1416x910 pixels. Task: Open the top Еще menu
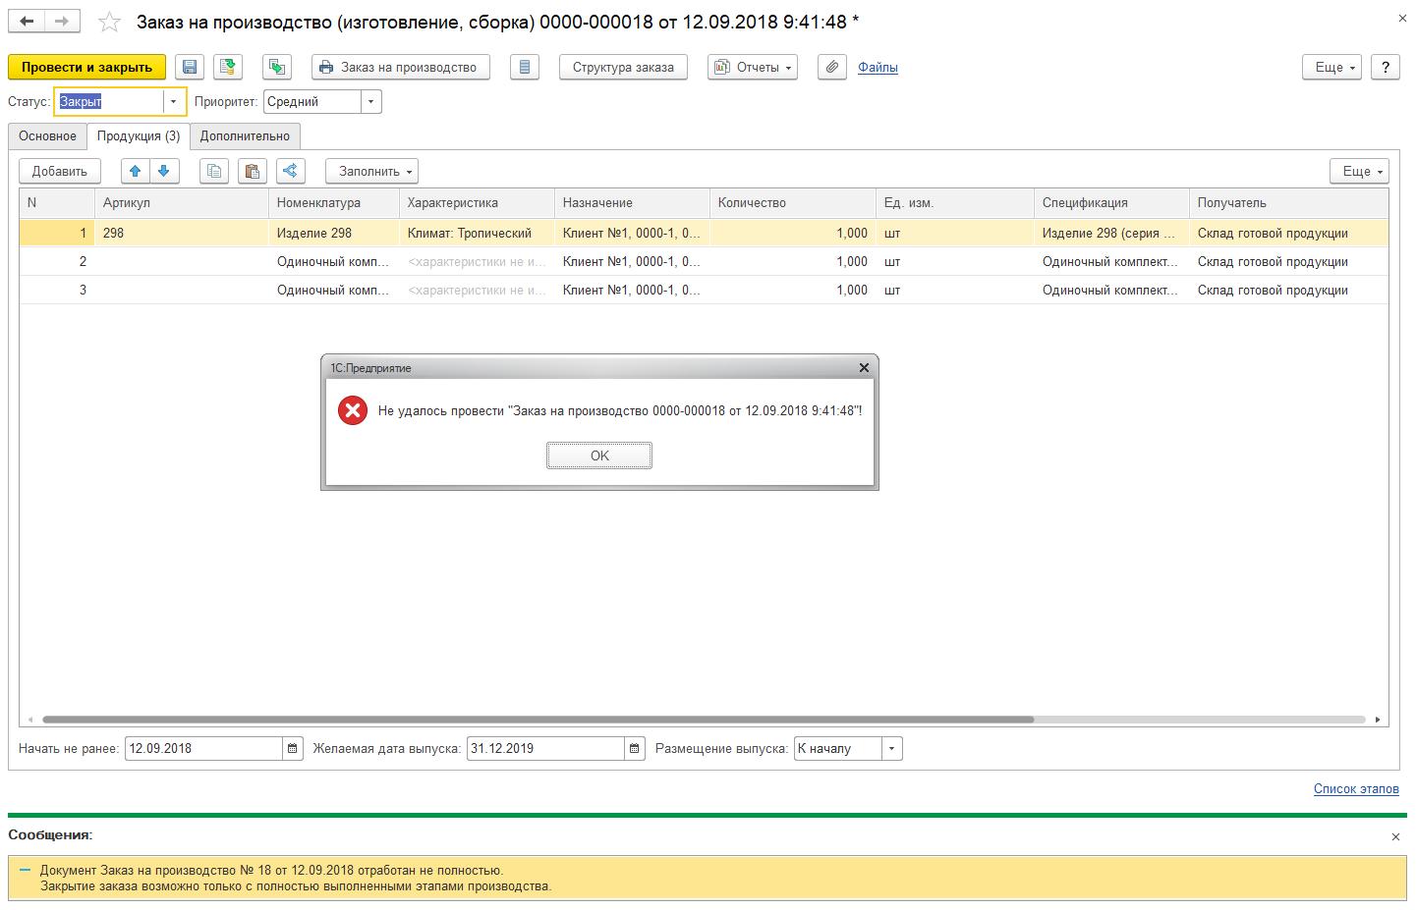[1331, 67]
